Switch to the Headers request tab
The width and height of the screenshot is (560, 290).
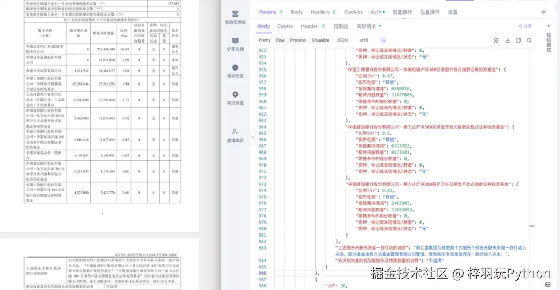(x=323, y=12)
